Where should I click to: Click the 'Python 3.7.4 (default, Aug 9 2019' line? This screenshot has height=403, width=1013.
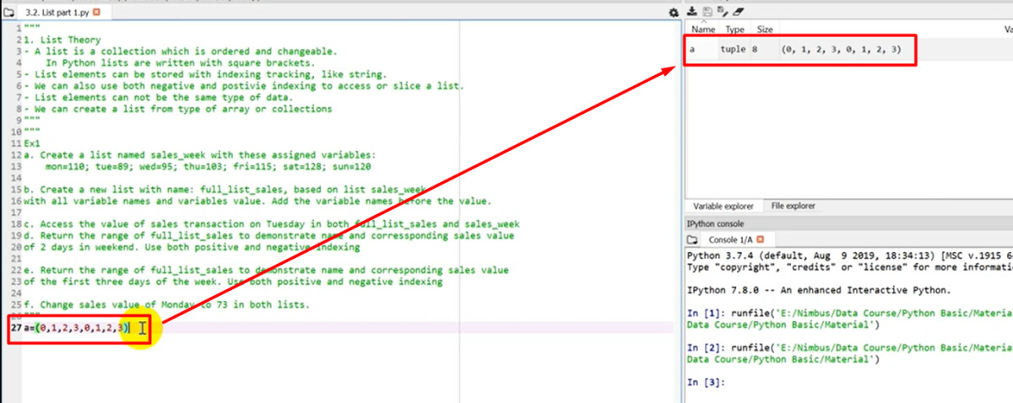point(849,255)
